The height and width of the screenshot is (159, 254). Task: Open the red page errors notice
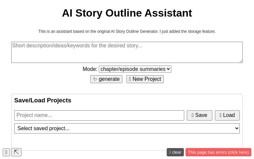218,152
